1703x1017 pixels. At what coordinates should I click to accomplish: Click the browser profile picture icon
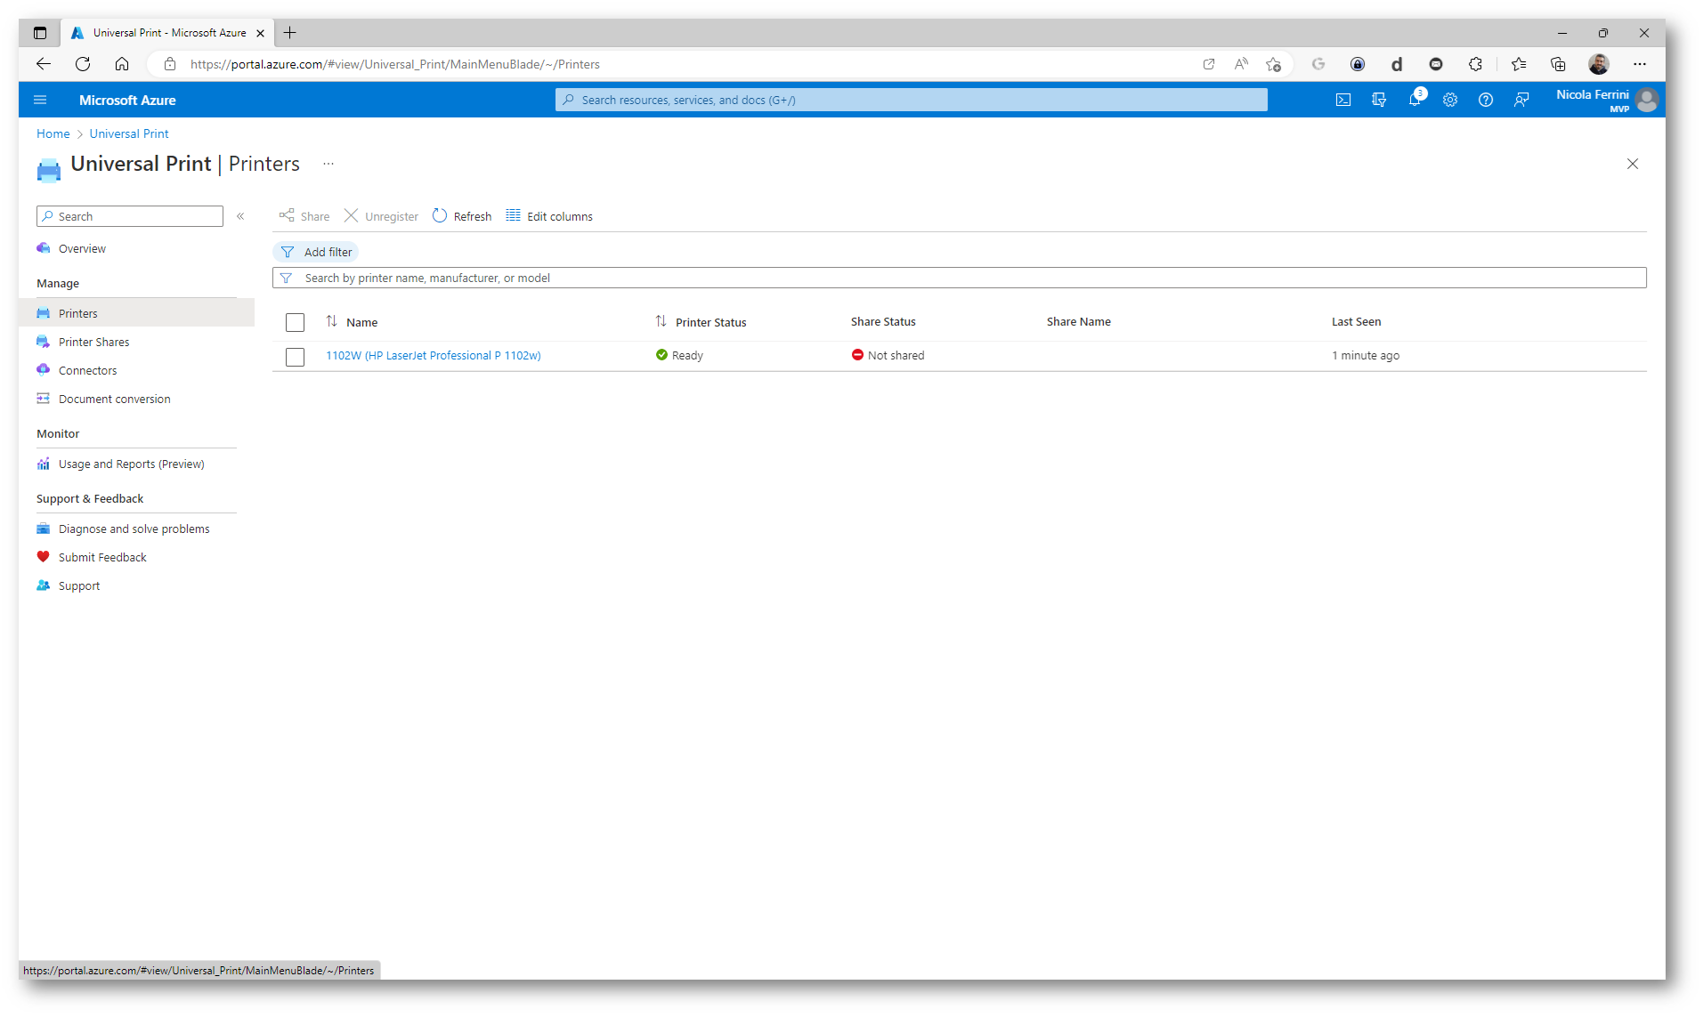coord(1599,64)
